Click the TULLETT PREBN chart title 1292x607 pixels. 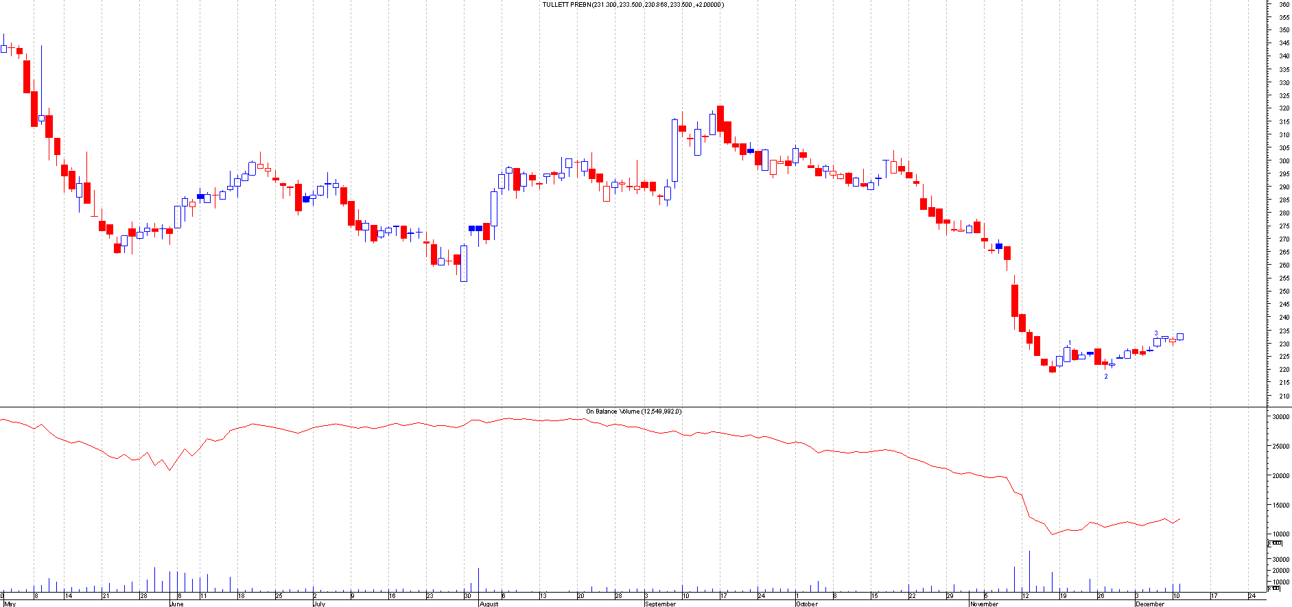pos(633,5)
